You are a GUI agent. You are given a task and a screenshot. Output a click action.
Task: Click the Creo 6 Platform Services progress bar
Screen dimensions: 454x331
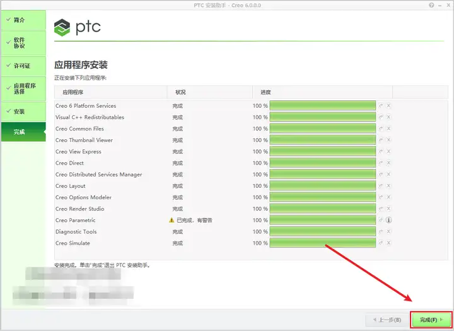pyautogui.click(x=323, y=106)
